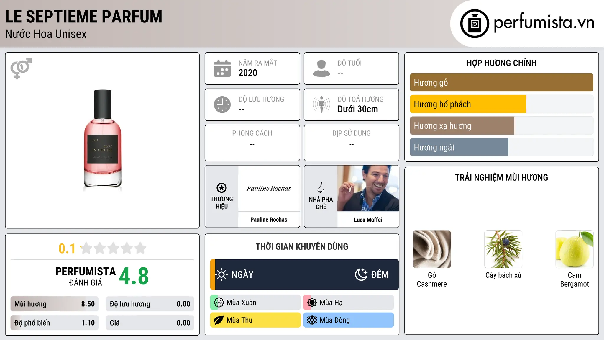Click the 0.1 user rating number
This screenshot has width=604, height=340.
[x=67, y=249]
